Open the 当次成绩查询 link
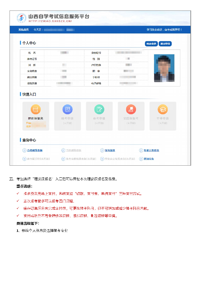200x283 pixels. [x=74, y=150]
